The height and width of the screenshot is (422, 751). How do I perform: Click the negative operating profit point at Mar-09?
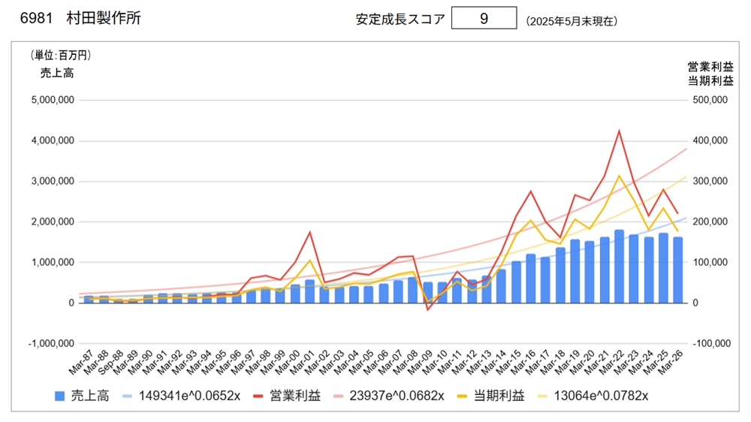click(x=428, y=309)
